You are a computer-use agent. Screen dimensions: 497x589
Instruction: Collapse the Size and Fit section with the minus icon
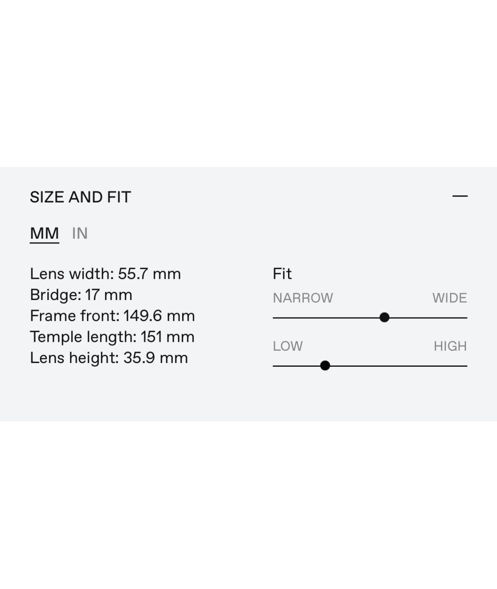tap(460, 196)
